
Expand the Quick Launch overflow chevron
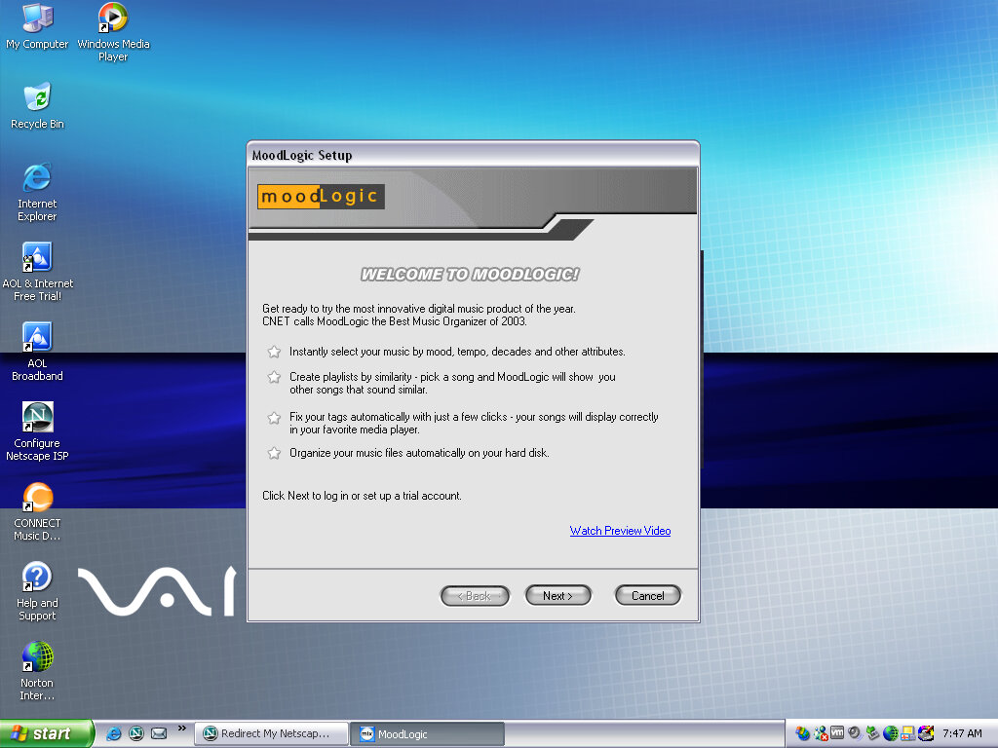pyautogui.click(x=181, y=729)
